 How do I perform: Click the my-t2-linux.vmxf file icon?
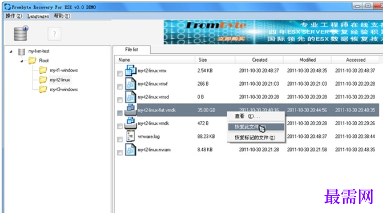130,84
